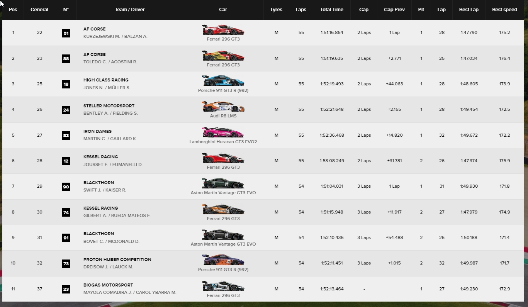Image resolution: width=528 pixels, height=307 pixels.
Task: Click the Tyres column header
Action: click(276, 10)
